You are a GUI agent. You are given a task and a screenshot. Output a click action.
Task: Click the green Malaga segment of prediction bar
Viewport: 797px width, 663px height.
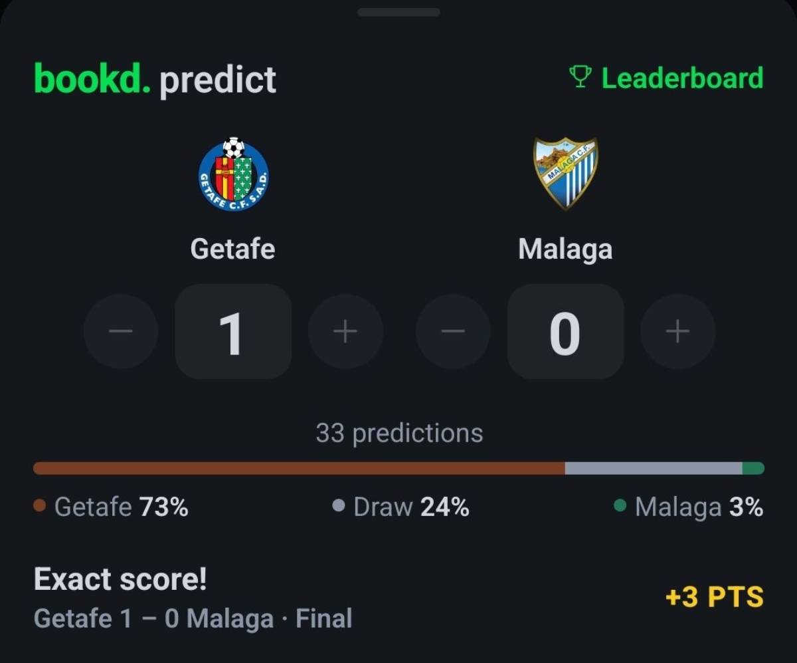coord(753,468)
